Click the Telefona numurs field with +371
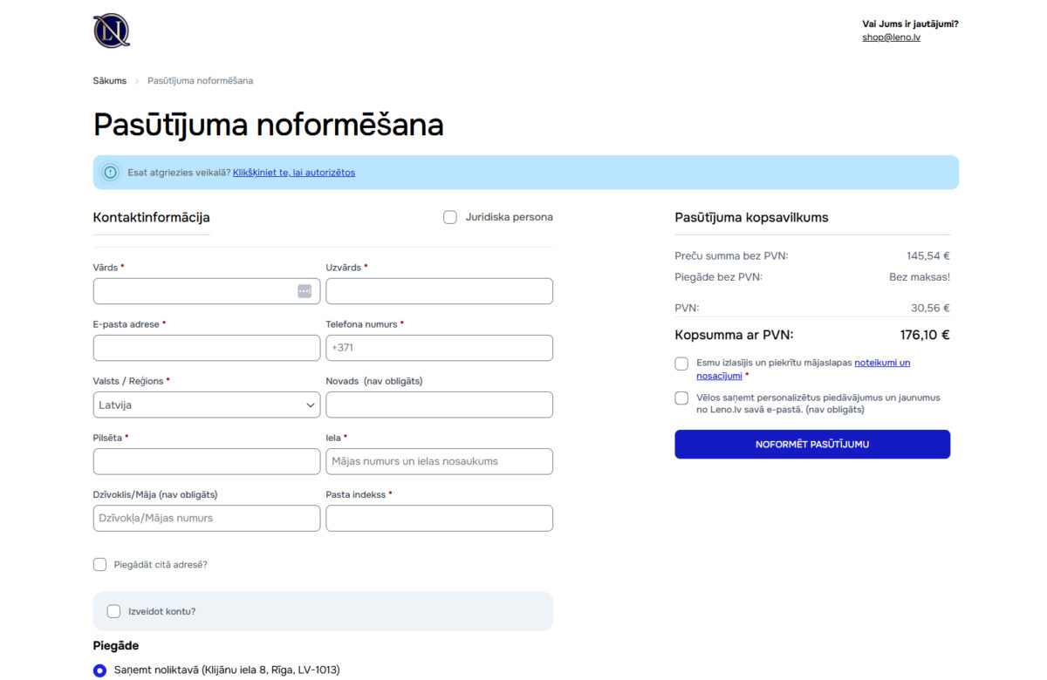1047x680 pixels. coord(439,347)
